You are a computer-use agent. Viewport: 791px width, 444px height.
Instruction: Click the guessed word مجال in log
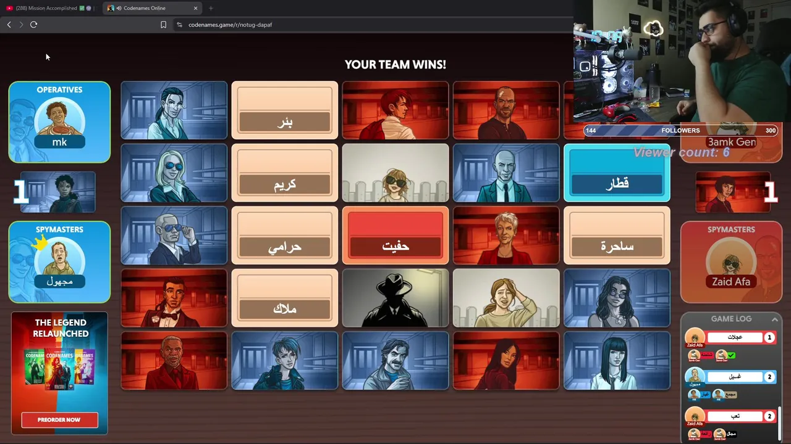click(732, 434)
